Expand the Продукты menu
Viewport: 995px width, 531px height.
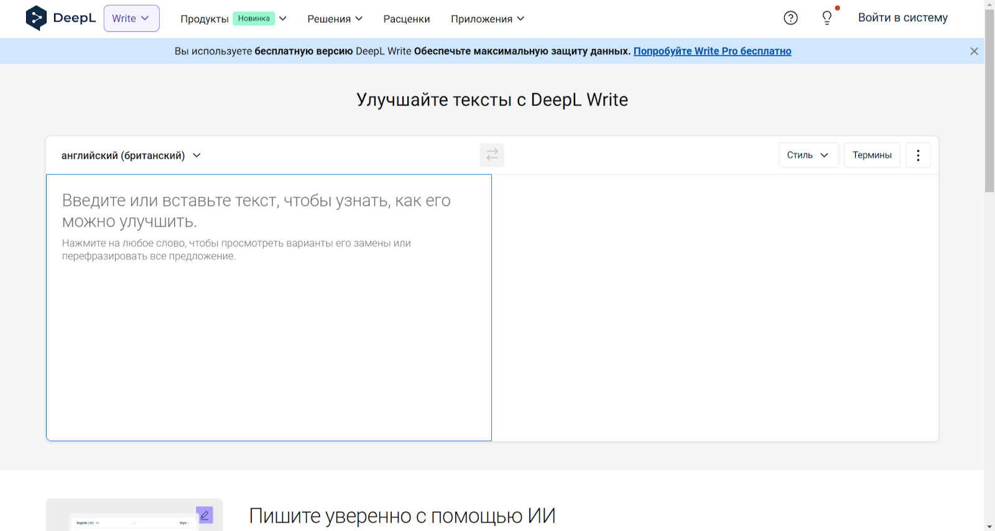tap(234, 19)
